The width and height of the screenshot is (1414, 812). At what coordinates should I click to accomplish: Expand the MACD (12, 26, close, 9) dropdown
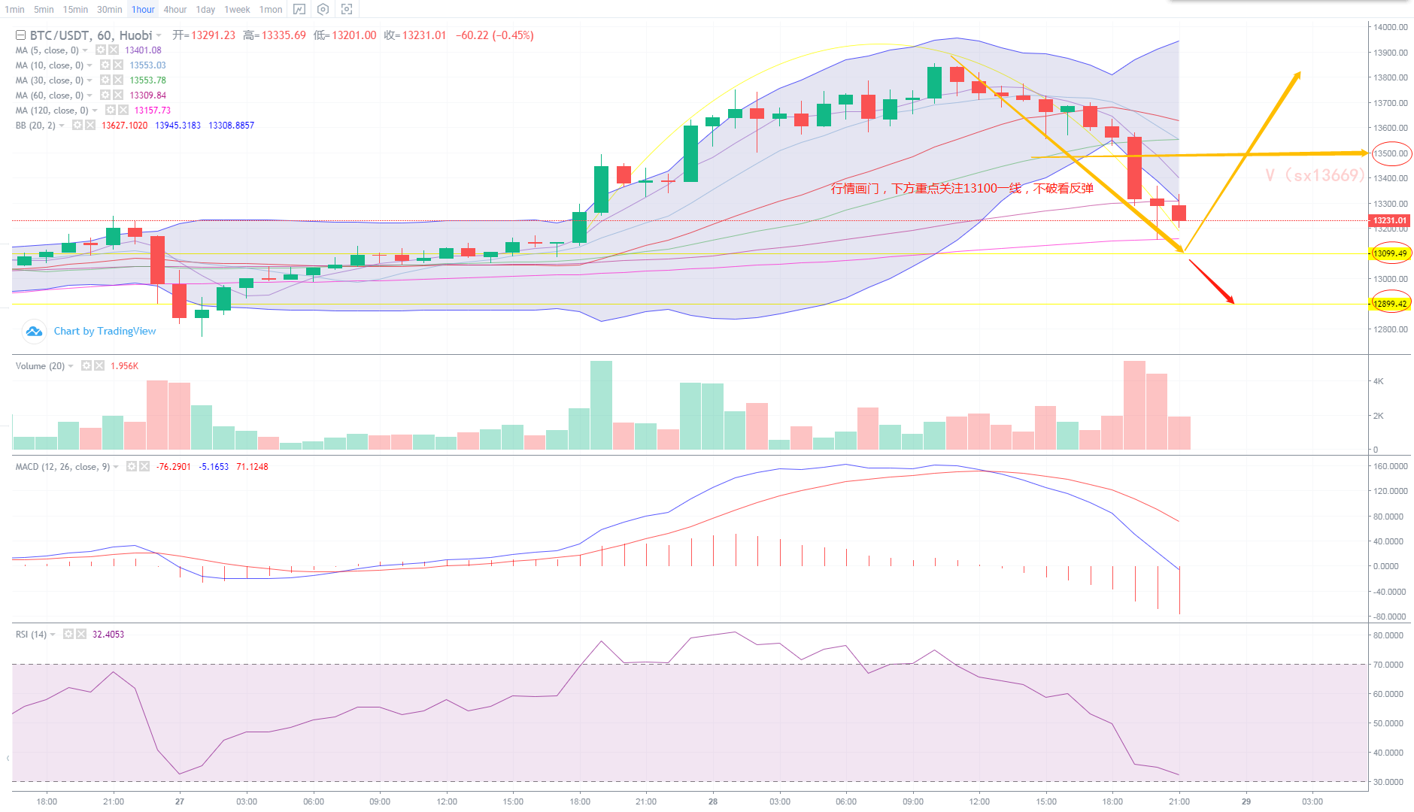coord(116,467)
